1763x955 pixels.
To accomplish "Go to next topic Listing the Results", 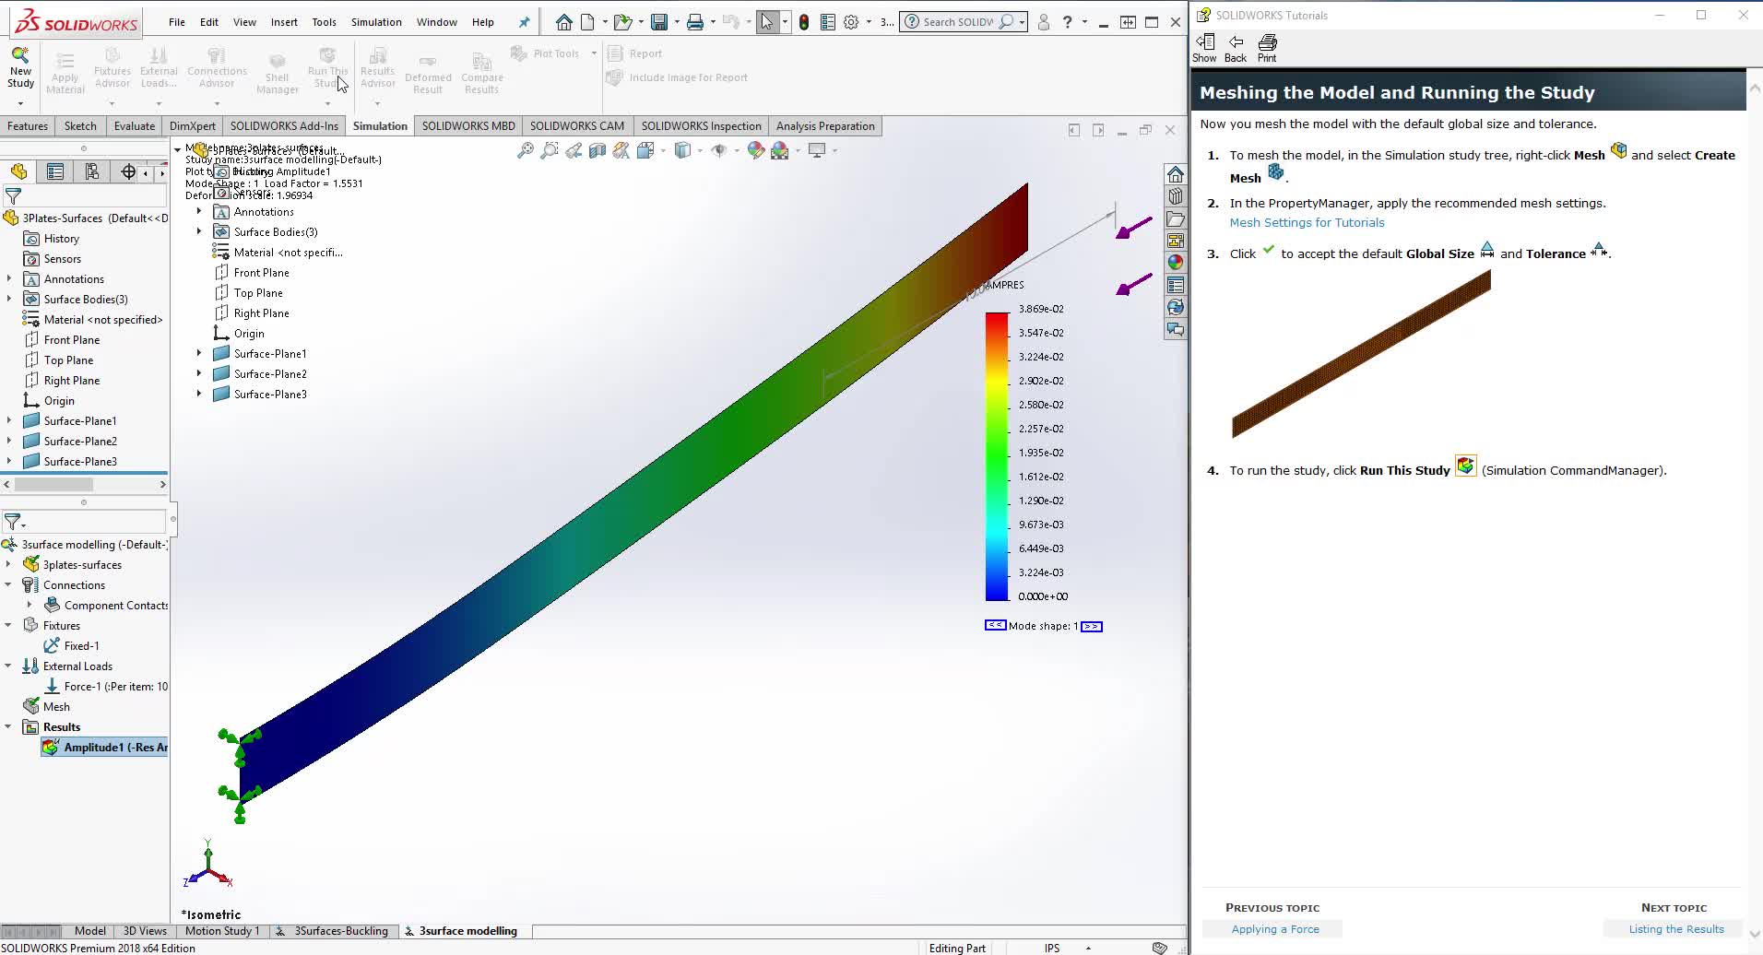I will [x=1677, y=928].
